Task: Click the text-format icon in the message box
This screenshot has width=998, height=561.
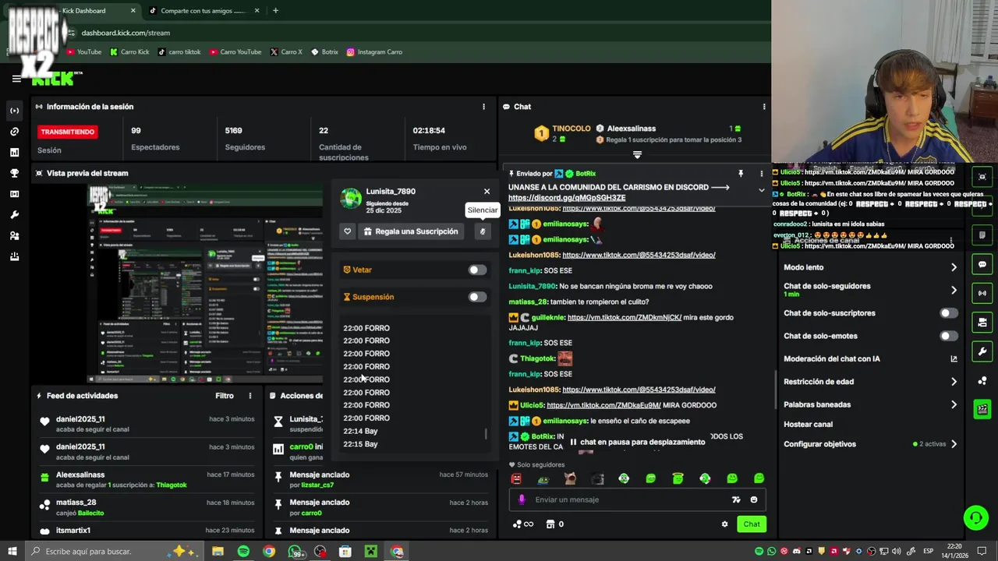Action: [735, 500]
